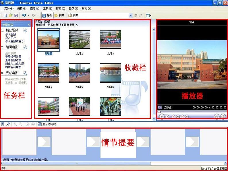228x171 pixels.
Task: Close the 电影任务 pane
Action: (x=29, y=25)
